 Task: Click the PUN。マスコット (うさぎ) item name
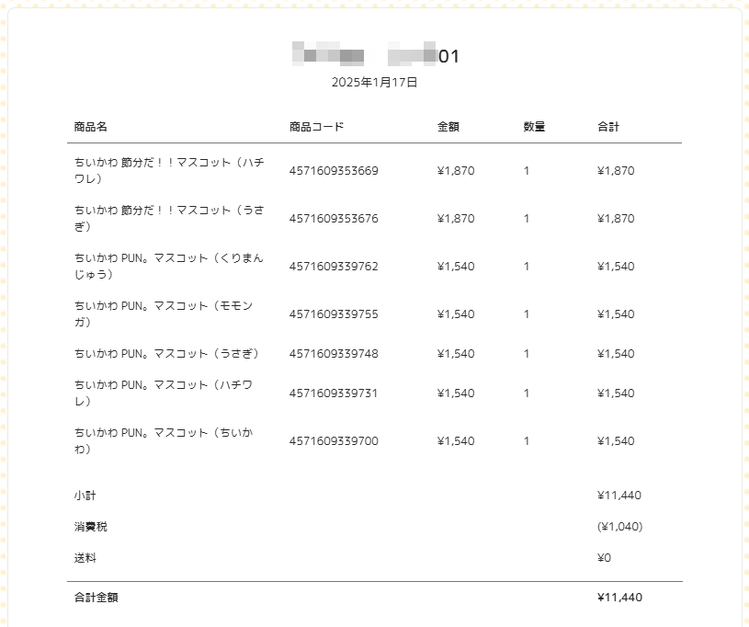point(166,354)
